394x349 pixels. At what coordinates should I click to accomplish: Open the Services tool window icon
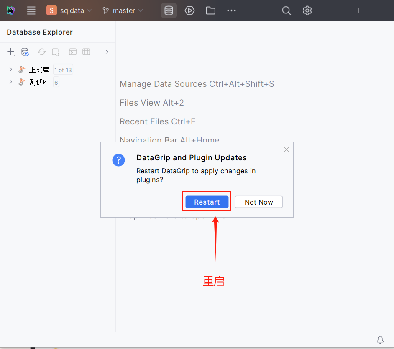tap(189, 10)
